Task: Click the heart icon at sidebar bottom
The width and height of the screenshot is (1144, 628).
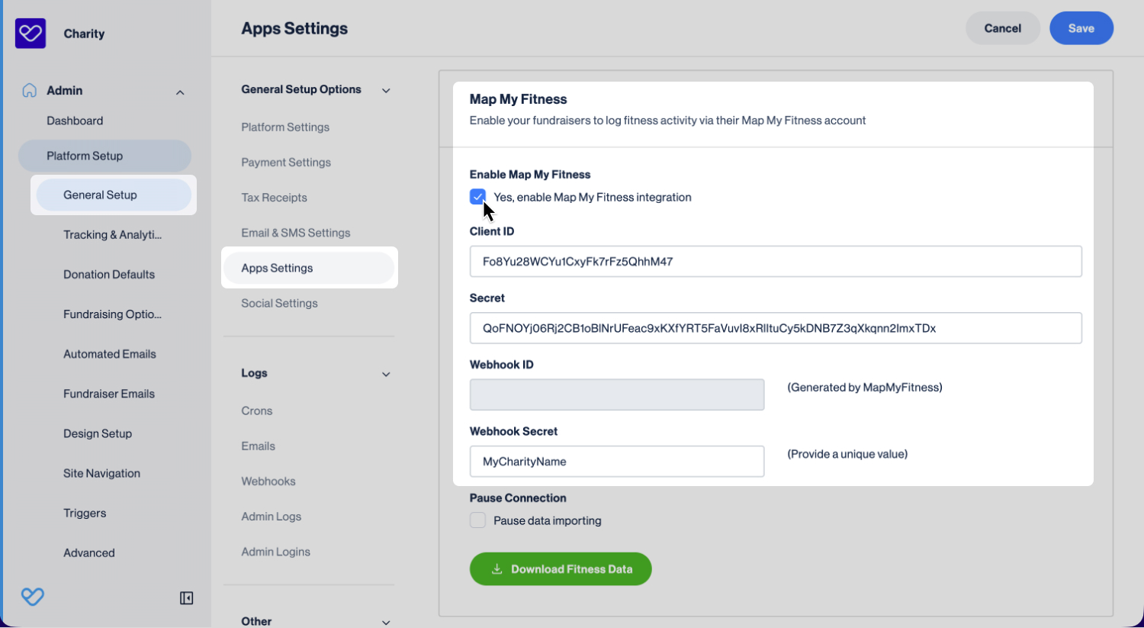Action: point(32,597)
